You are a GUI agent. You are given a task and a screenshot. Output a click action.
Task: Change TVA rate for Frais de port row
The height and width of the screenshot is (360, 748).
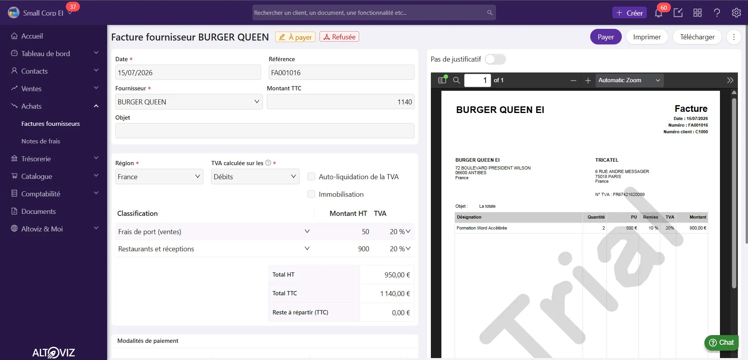400,231
